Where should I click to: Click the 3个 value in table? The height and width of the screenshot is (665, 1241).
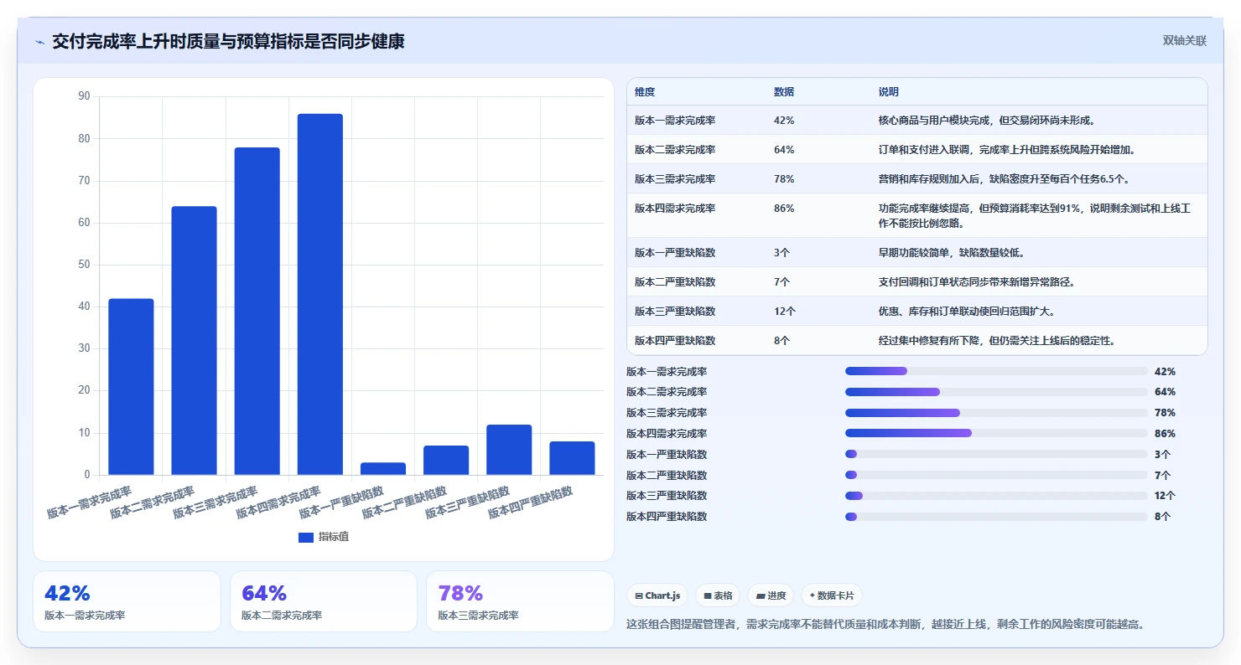pos(781,252)
